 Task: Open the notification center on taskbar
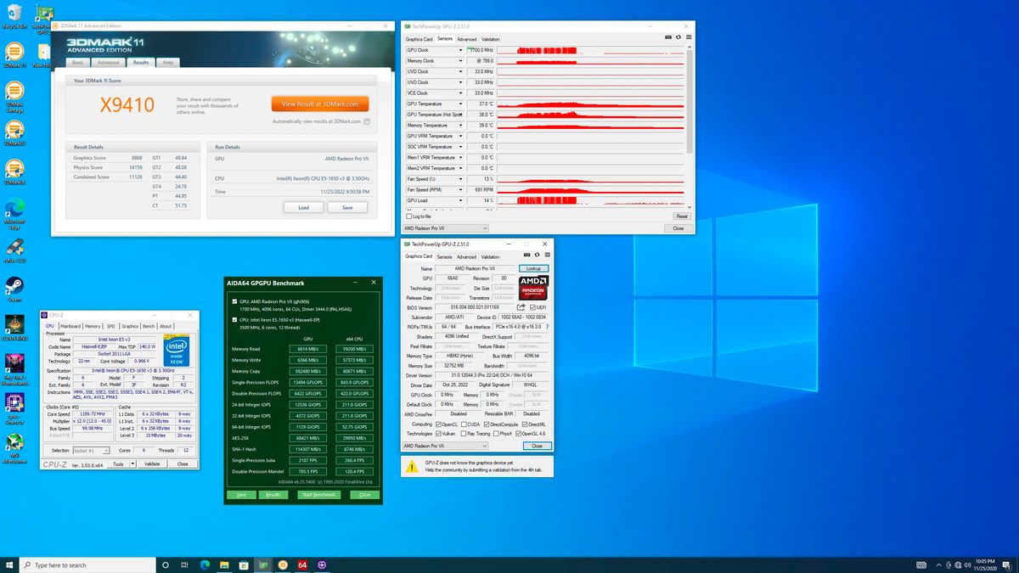[x=1007, y=565]
